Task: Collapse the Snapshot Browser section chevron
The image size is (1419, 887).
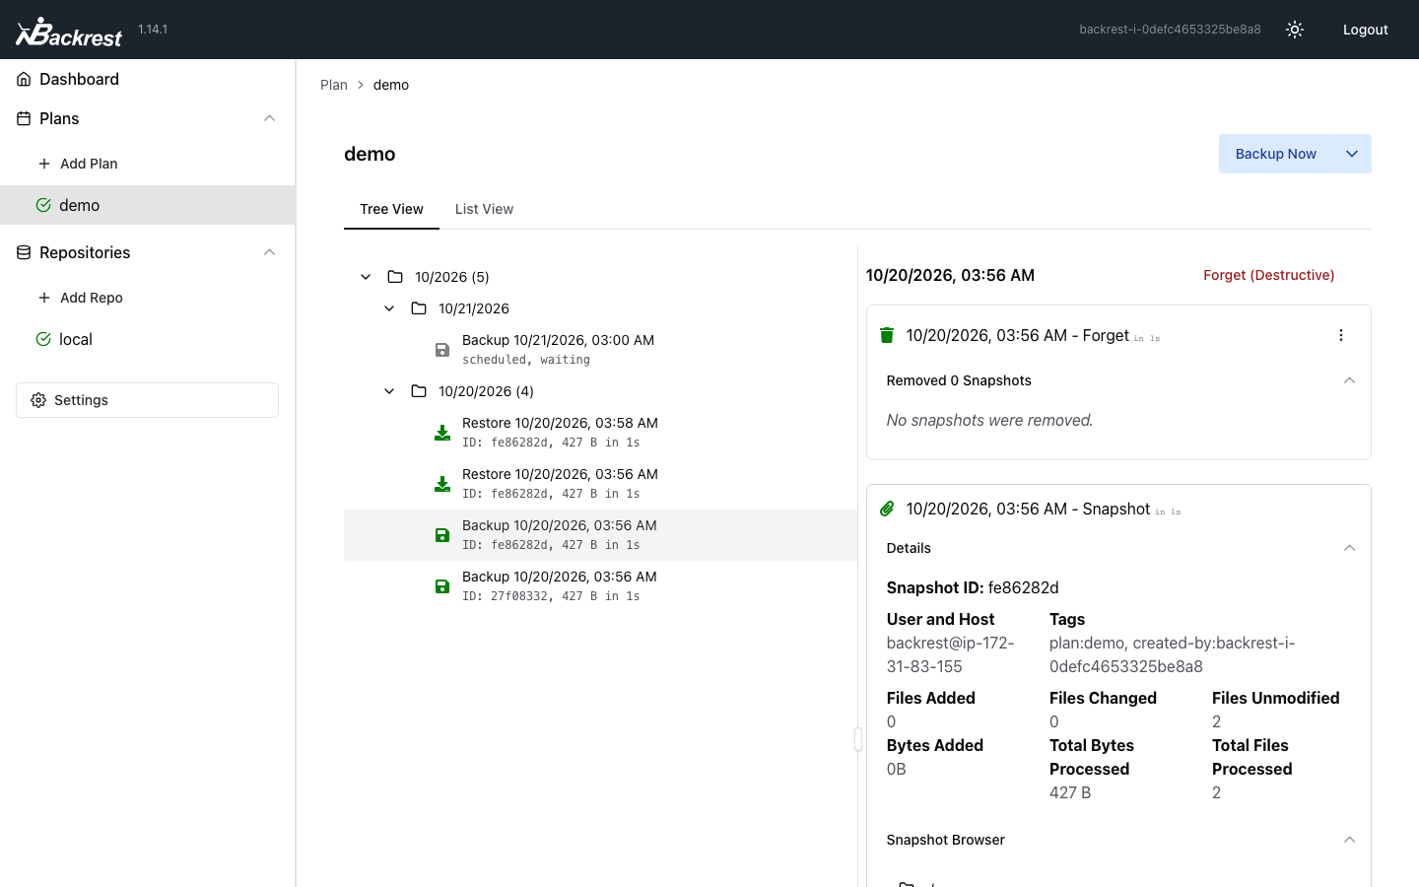Action: [1349, 840]
